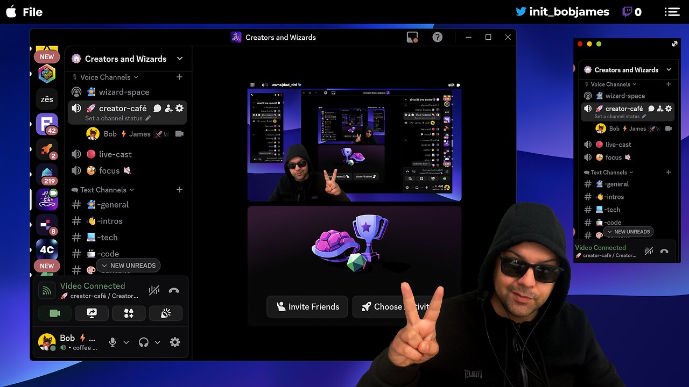This screenshot has height=387, width=689.
Task: Select Bob James in voice list
Action: point(135,134)
